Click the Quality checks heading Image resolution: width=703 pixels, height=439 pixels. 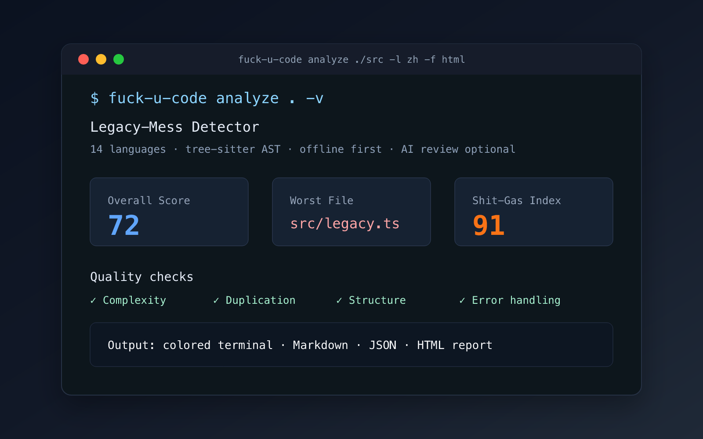[x=141, y=277]
